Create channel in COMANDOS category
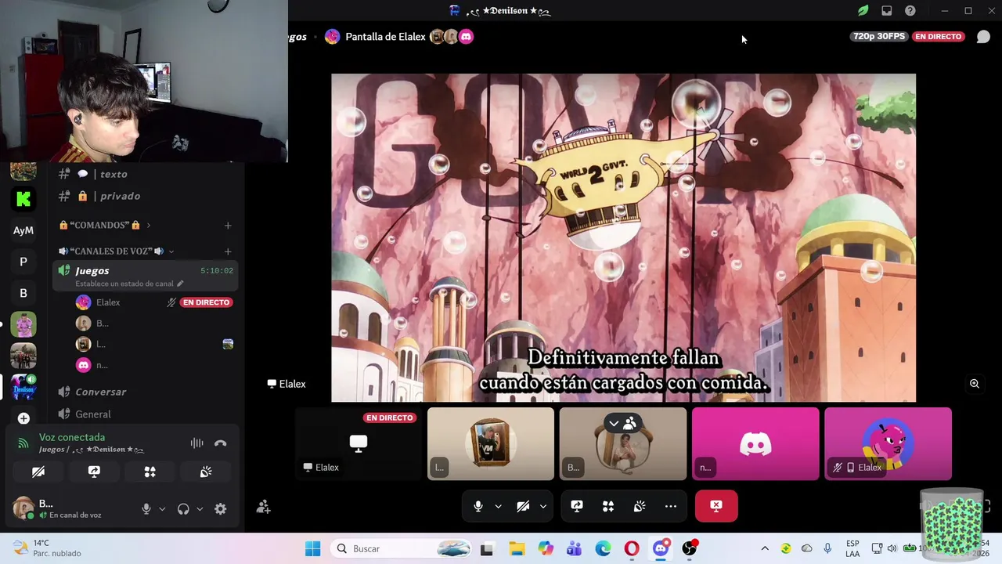 pyautogui.click(x=228, y=226)
